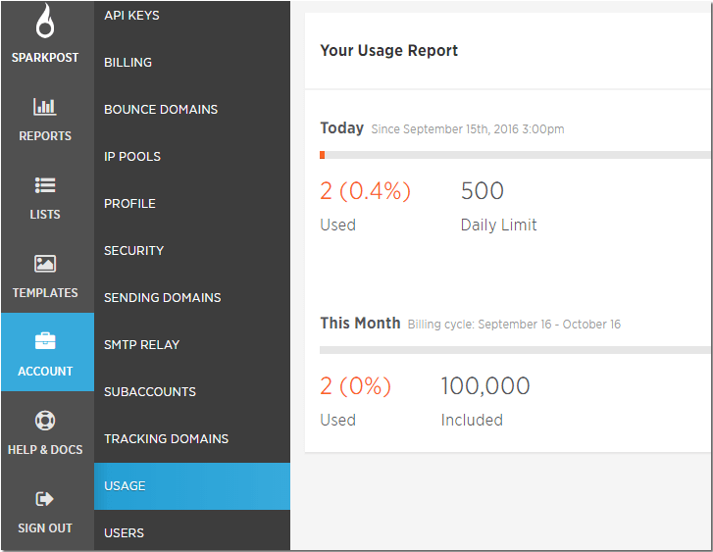This screenshot has height=552, width=713.
Task: Click the REPORTS sidebar label
Action: click(x=45, y=136)
